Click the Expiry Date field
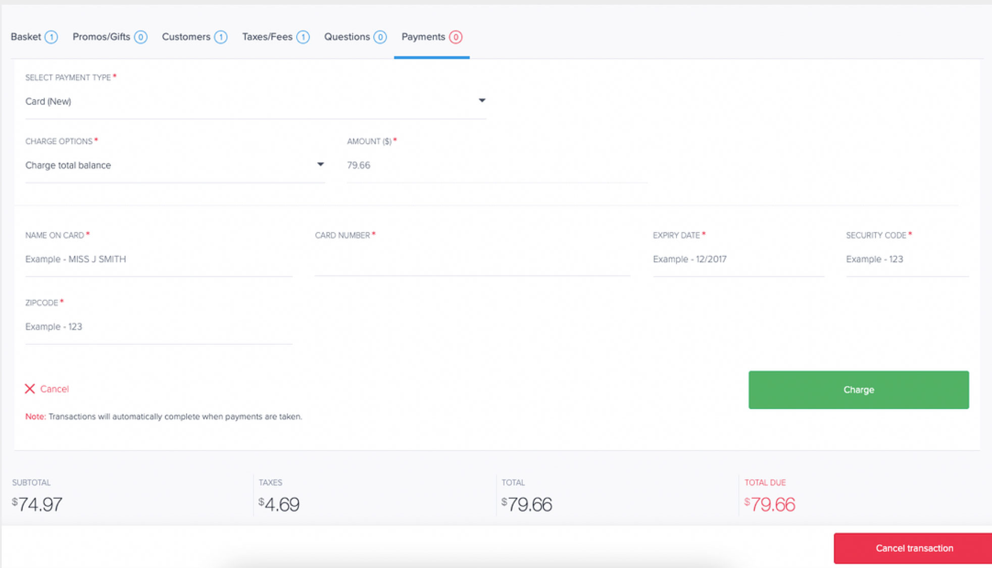The width and height of the screenshot is (992, 568). point(738,259)
